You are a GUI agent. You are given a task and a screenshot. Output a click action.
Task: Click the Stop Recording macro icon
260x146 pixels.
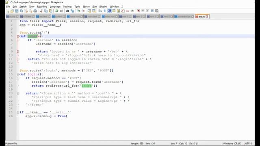pyautogui.click(x=143, y=11)
